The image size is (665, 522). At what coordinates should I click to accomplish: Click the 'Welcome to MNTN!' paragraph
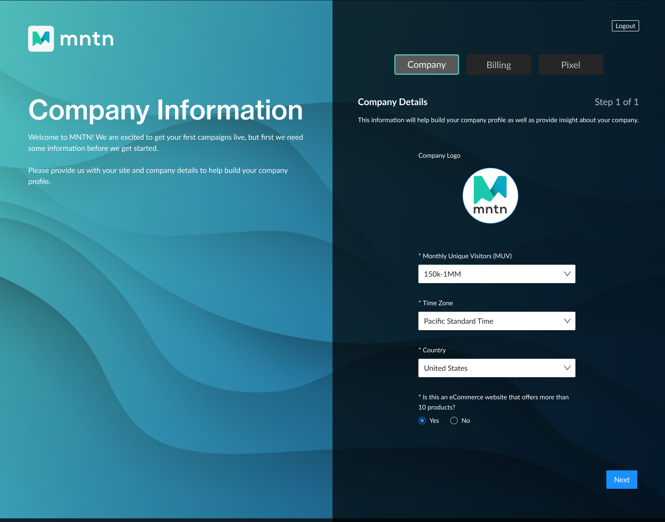coord(166,142)
